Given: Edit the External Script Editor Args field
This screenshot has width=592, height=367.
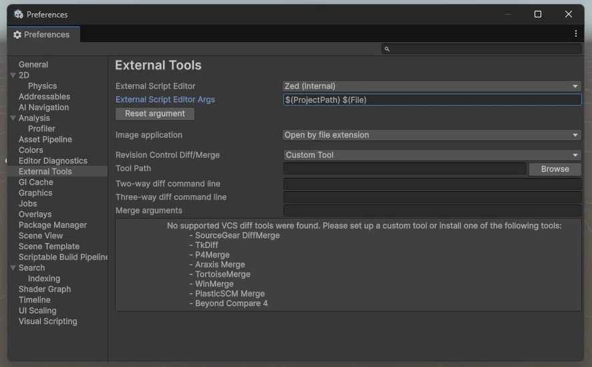Looking at the screenshot, I should 432,100.
